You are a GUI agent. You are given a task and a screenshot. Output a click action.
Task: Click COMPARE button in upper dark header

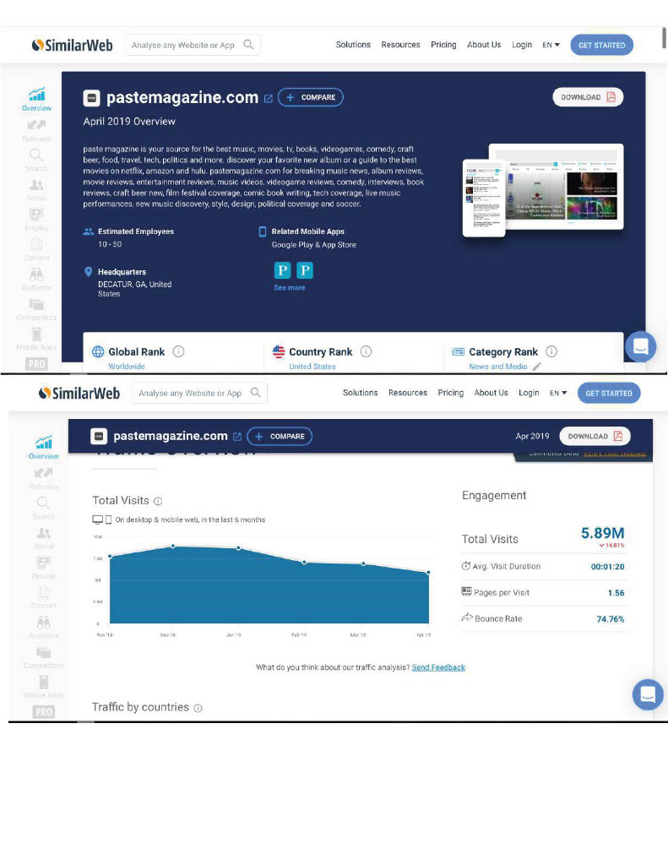coord(311,97)
